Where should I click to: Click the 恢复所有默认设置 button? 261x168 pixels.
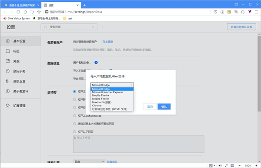(241, 27)
